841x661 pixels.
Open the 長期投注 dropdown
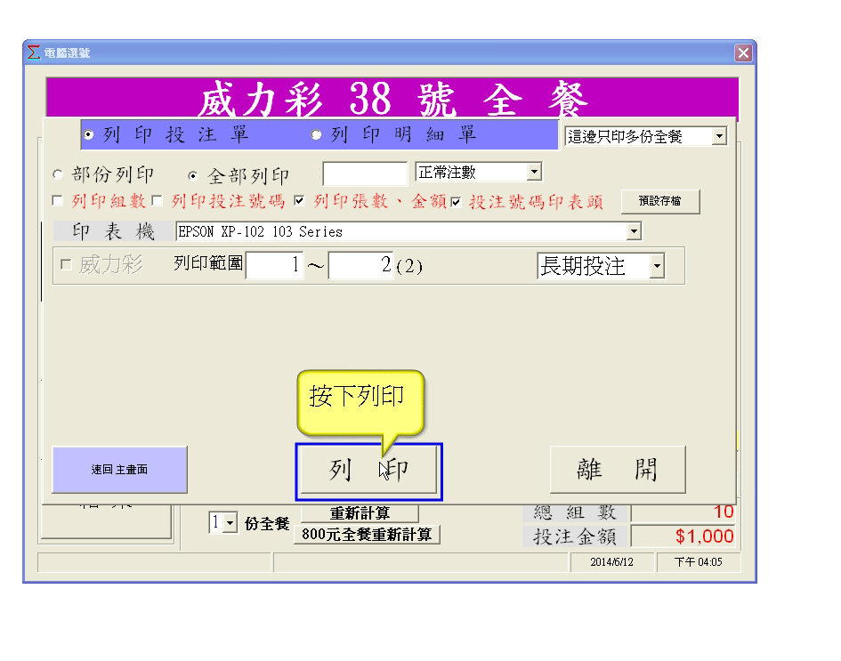click(x=657, y=266)
